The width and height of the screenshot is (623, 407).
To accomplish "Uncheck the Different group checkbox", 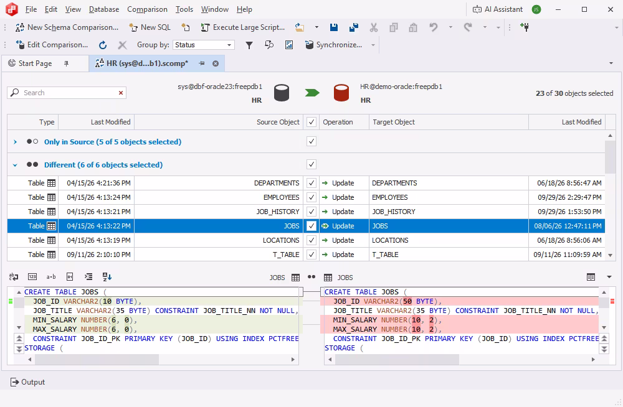I will tap(311, 164).
